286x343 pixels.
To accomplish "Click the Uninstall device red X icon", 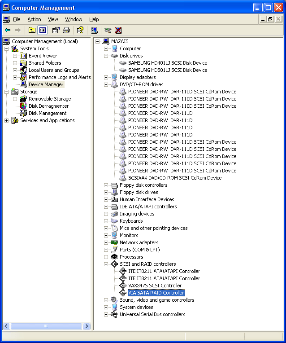I will pos(118,30).
